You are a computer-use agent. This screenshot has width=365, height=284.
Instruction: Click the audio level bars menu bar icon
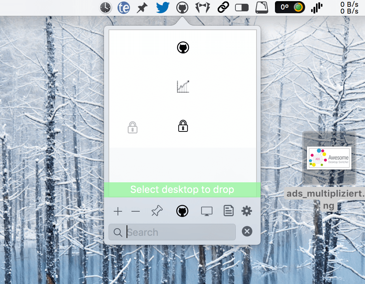(x=317, y=8)
